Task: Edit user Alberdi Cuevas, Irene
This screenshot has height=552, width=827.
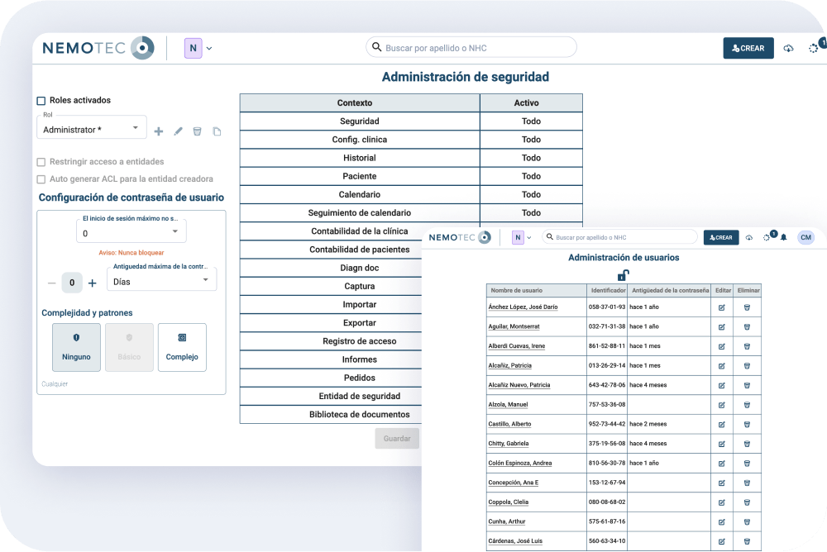Action: click(721, 346)
